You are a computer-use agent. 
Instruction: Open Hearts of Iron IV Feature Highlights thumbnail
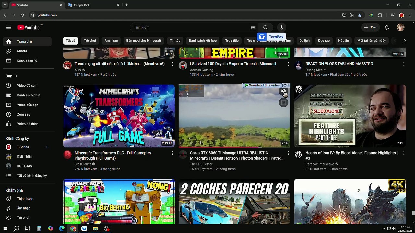(350, 116)
